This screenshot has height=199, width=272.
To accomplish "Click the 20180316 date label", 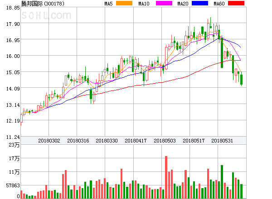I will 78,141.
